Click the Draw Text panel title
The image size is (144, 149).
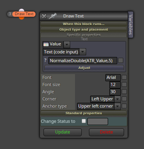(x=73, y=16)
